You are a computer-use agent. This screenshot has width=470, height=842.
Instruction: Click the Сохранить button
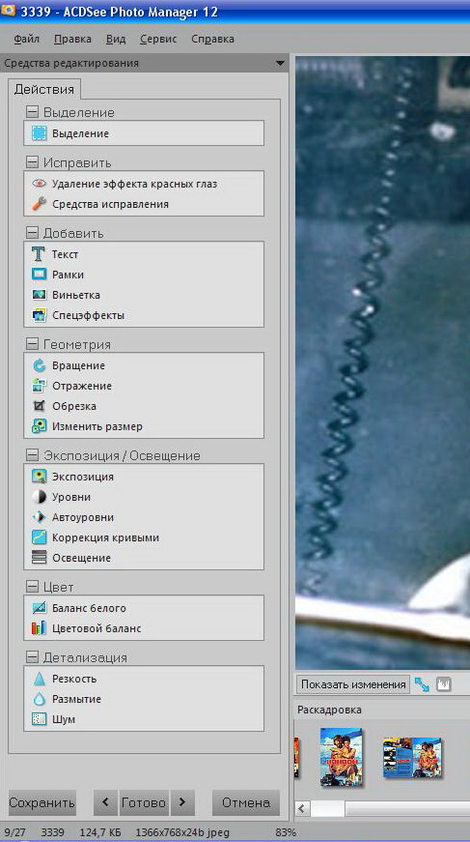point(41,802)
